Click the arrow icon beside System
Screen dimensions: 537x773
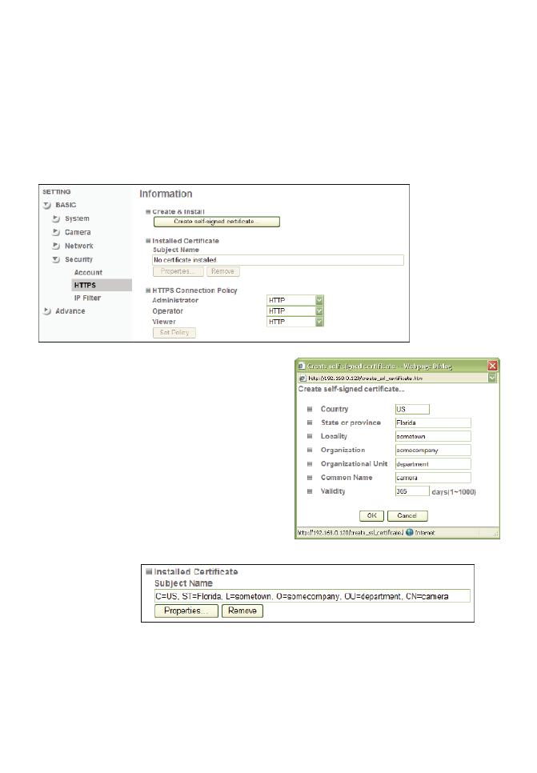56,218
